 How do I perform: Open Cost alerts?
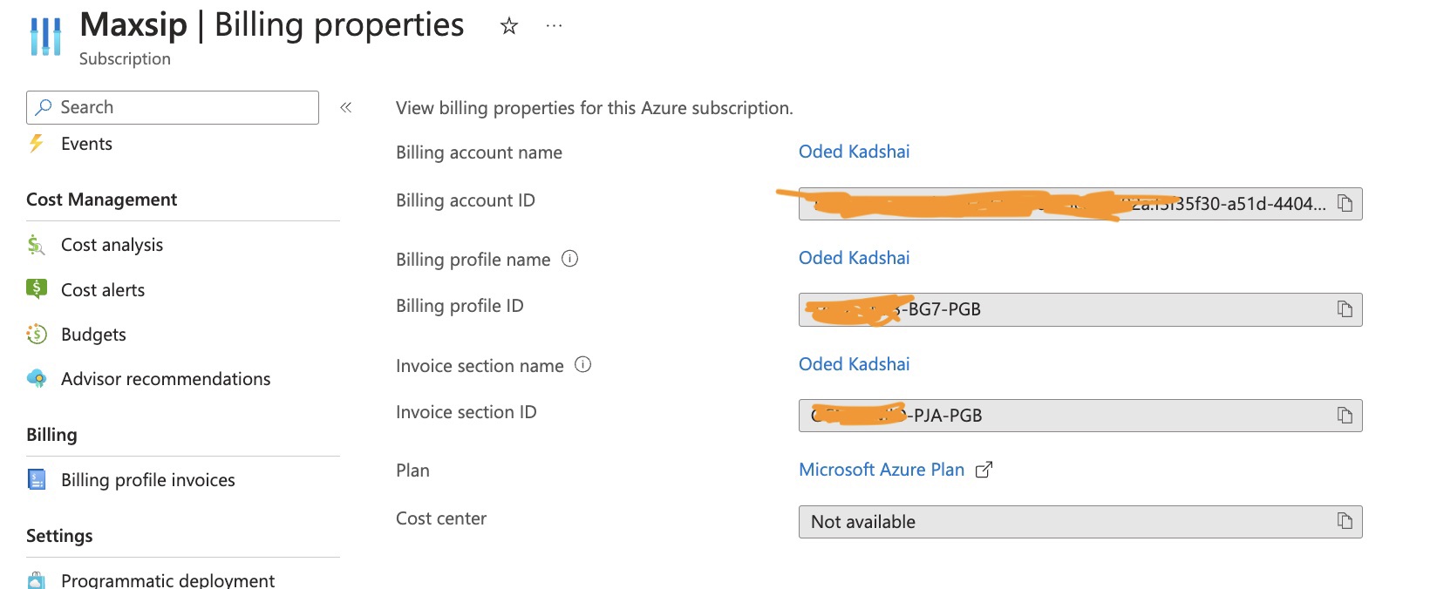pyautogui.click(x=103, y=290)
